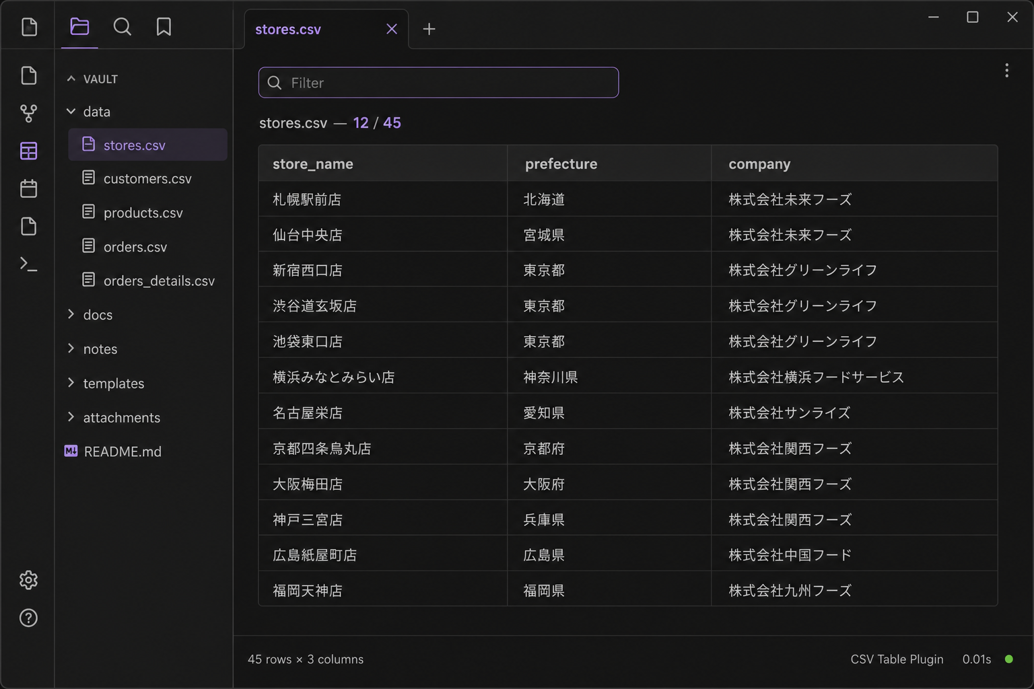The width and height of the screenshot is (1034, 689).
Task: Click CSV Table Plugin in status bar
Action: click(897, 659)
